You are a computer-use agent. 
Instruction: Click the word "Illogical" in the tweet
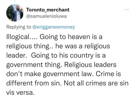[x=18, y=37]
